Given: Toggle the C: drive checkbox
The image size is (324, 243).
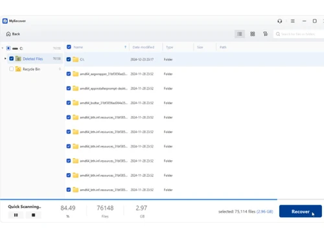Looking at the screenshot, I should pyautogui.click(x=8, y=48).
